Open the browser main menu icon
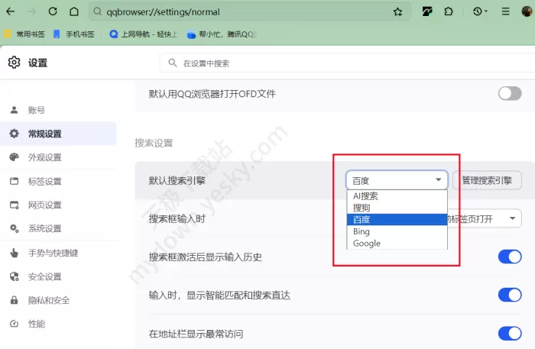535x349 pixels. click(506, 11)
